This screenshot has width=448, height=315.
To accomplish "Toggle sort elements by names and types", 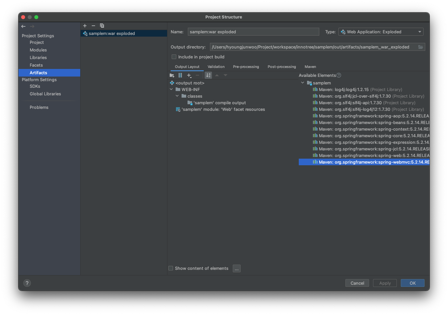I will 208,75.
